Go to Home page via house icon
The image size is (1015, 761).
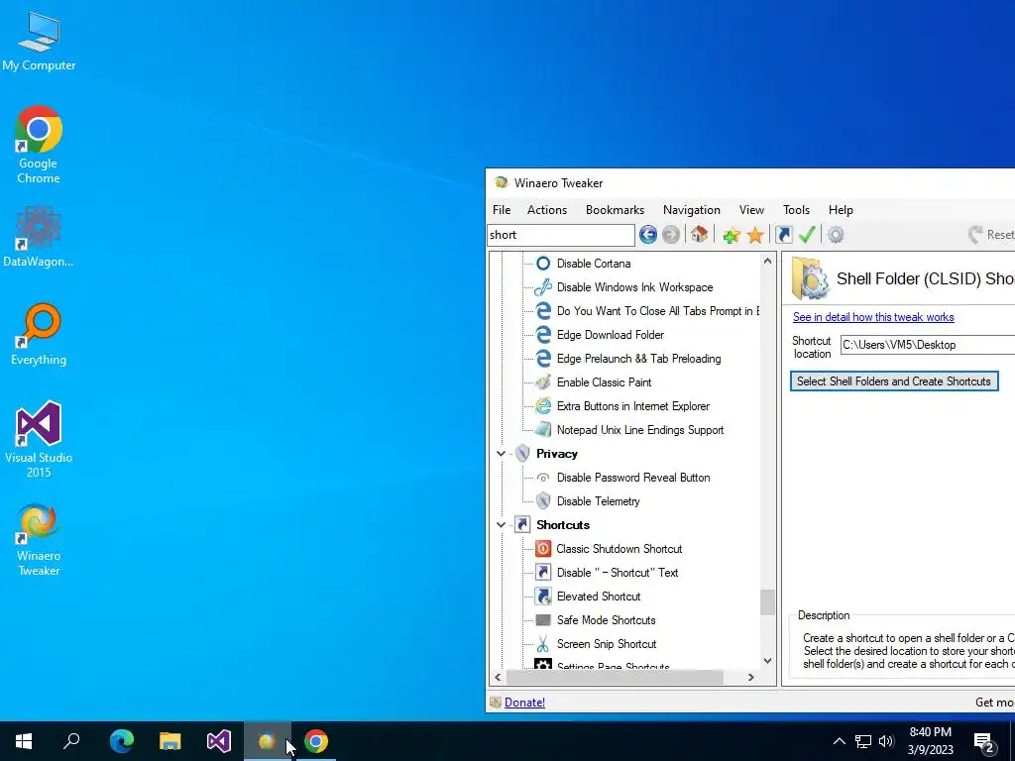[699, 234]
